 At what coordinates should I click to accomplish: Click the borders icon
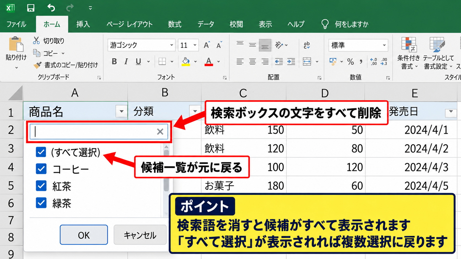162,61
